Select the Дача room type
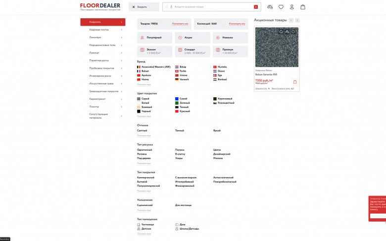Viewport: 386px width, 241px height. click(x=180, y=225)
